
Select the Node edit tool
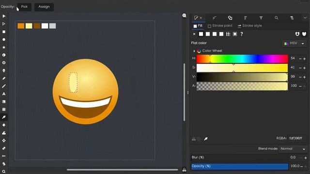click(x=4, y=24)
